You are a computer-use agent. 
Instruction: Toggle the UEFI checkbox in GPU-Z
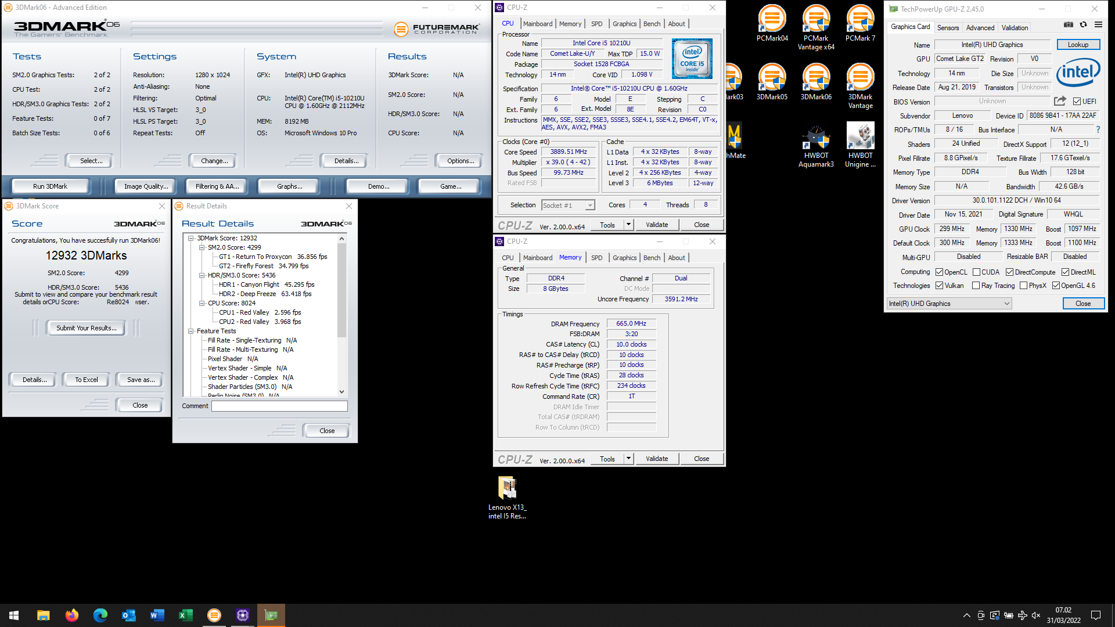1077,102
